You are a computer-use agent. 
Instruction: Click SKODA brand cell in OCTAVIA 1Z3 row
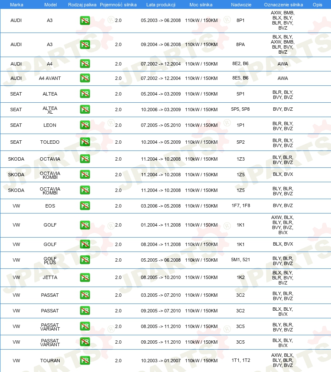pyautogui.click(x=16, y=159)
